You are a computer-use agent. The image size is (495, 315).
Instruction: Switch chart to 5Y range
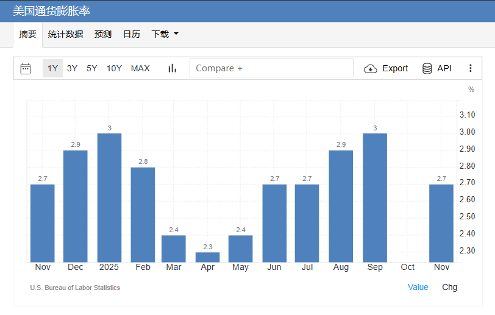click(91, 68)
